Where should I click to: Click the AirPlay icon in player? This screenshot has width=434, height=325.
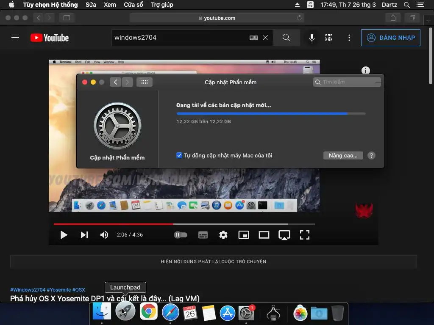tap(284, 235)
